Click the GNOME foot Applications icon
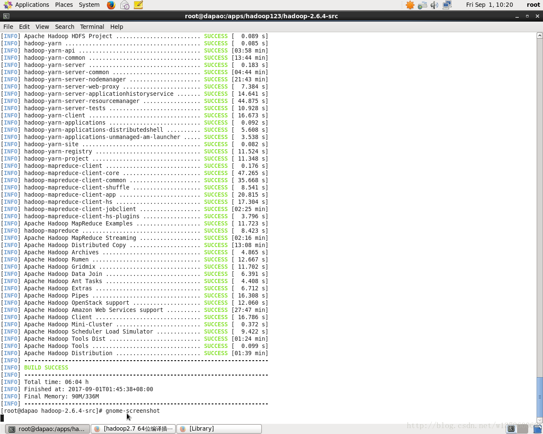 coord(8,5)
